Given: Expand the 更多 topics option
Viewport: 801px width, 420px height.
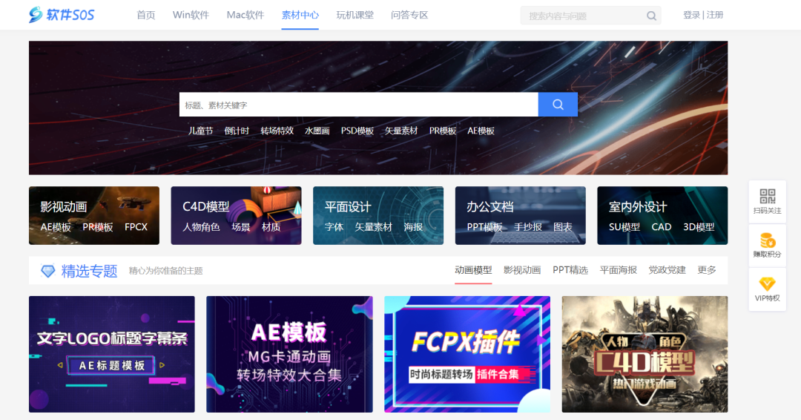Looking at the screenshot, I should click(707, 270).
